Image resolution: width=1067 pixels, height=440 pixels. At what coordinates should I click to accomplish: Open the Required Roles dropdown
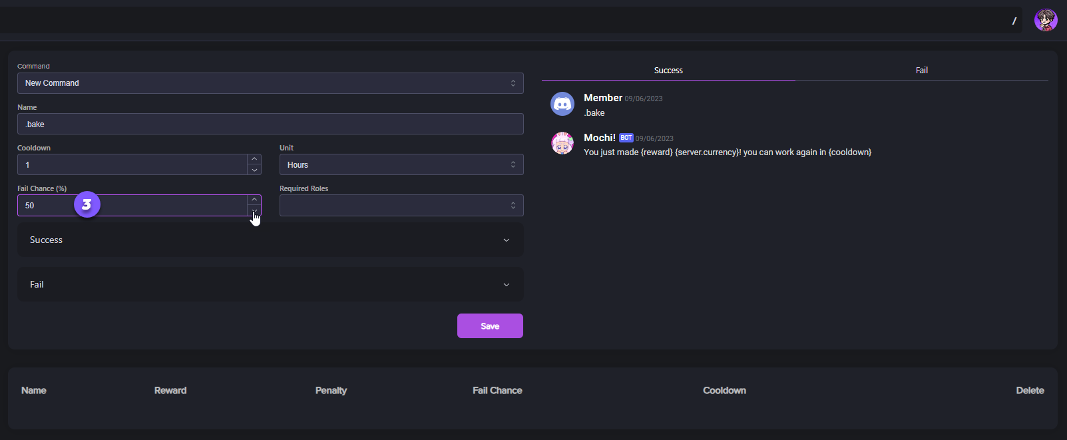(401, 205)
